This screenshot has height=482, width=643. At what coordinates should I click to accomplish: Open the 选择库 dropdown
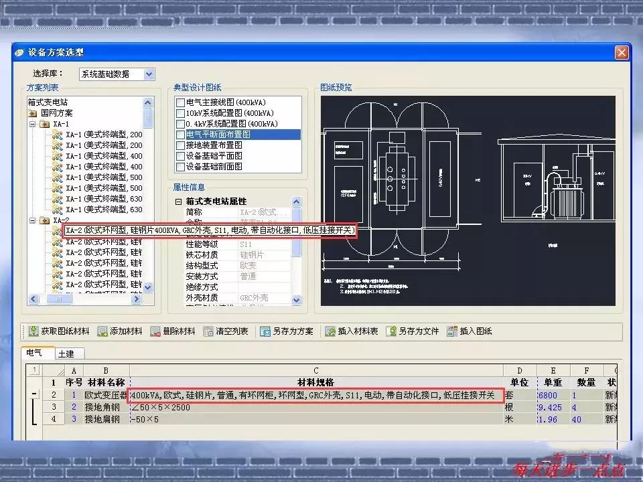pos(149,74)
